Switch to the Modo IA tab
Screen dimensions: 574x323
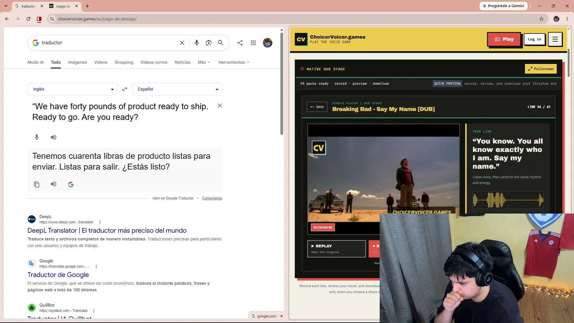tap(35, 62)
